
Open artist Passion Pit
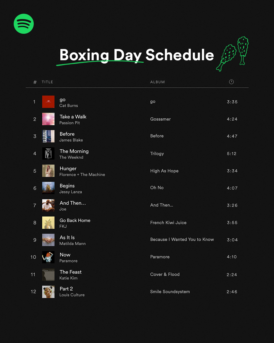click(x=70, y=123)
